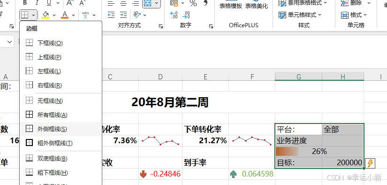The image size is (387, 185).
Task: Choose 下框线(O) bottom border
Action: (x=61, y=43)
